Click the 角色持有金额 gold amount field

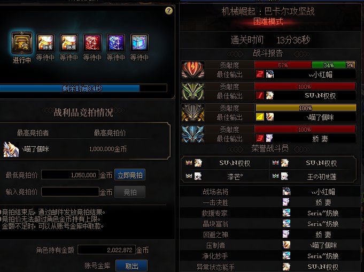coord(106,250)
